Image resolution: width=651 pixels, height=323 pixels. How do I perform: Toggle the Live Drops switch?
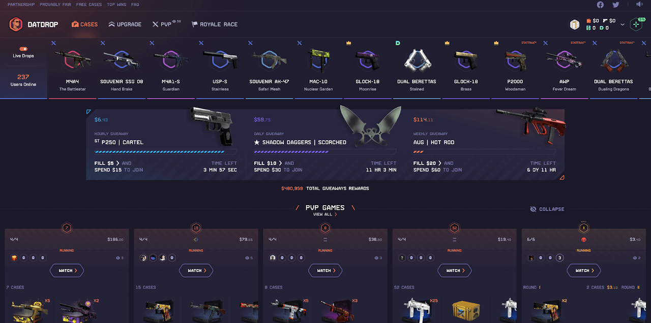pos(23,49)
